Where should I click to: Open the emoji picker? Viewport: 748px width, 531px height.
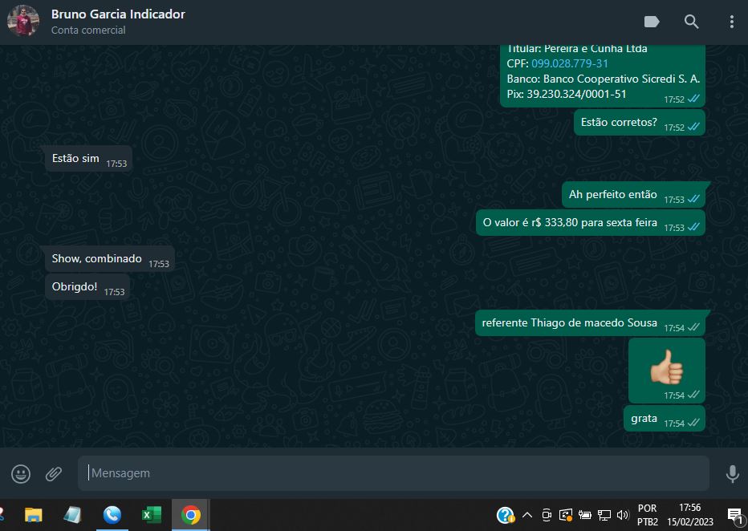[21, 473]
